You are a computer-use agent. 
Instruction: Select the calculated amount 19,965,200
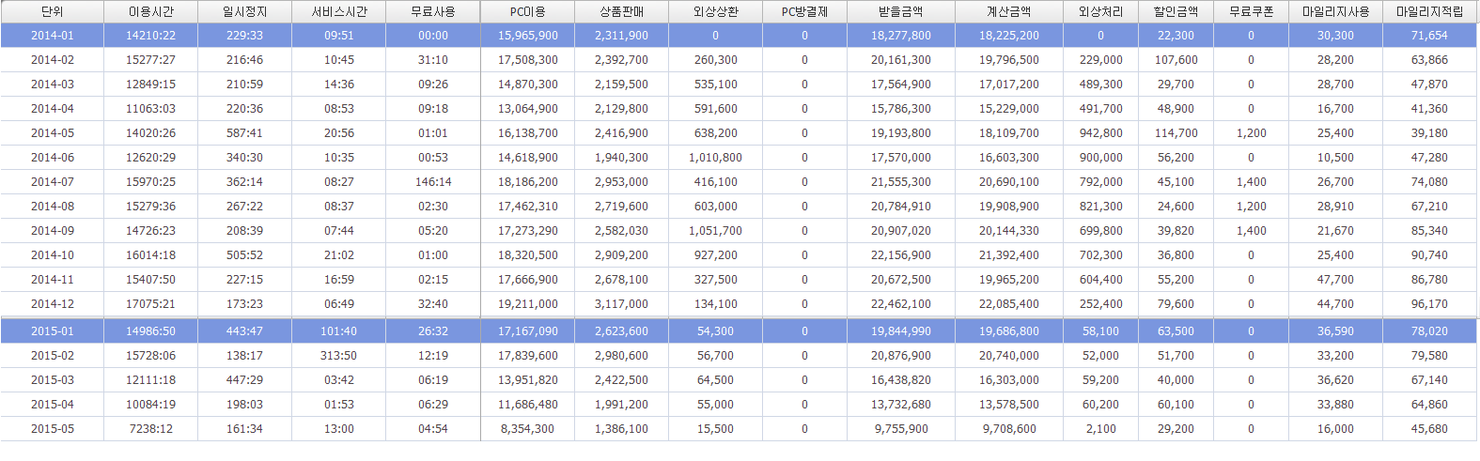tap(1009, 280)
